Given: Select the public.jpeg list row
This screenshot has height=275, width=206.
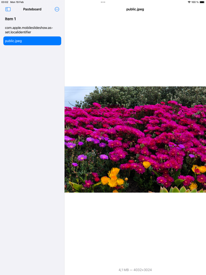Looking at the screenshot, I should point(32,41).
